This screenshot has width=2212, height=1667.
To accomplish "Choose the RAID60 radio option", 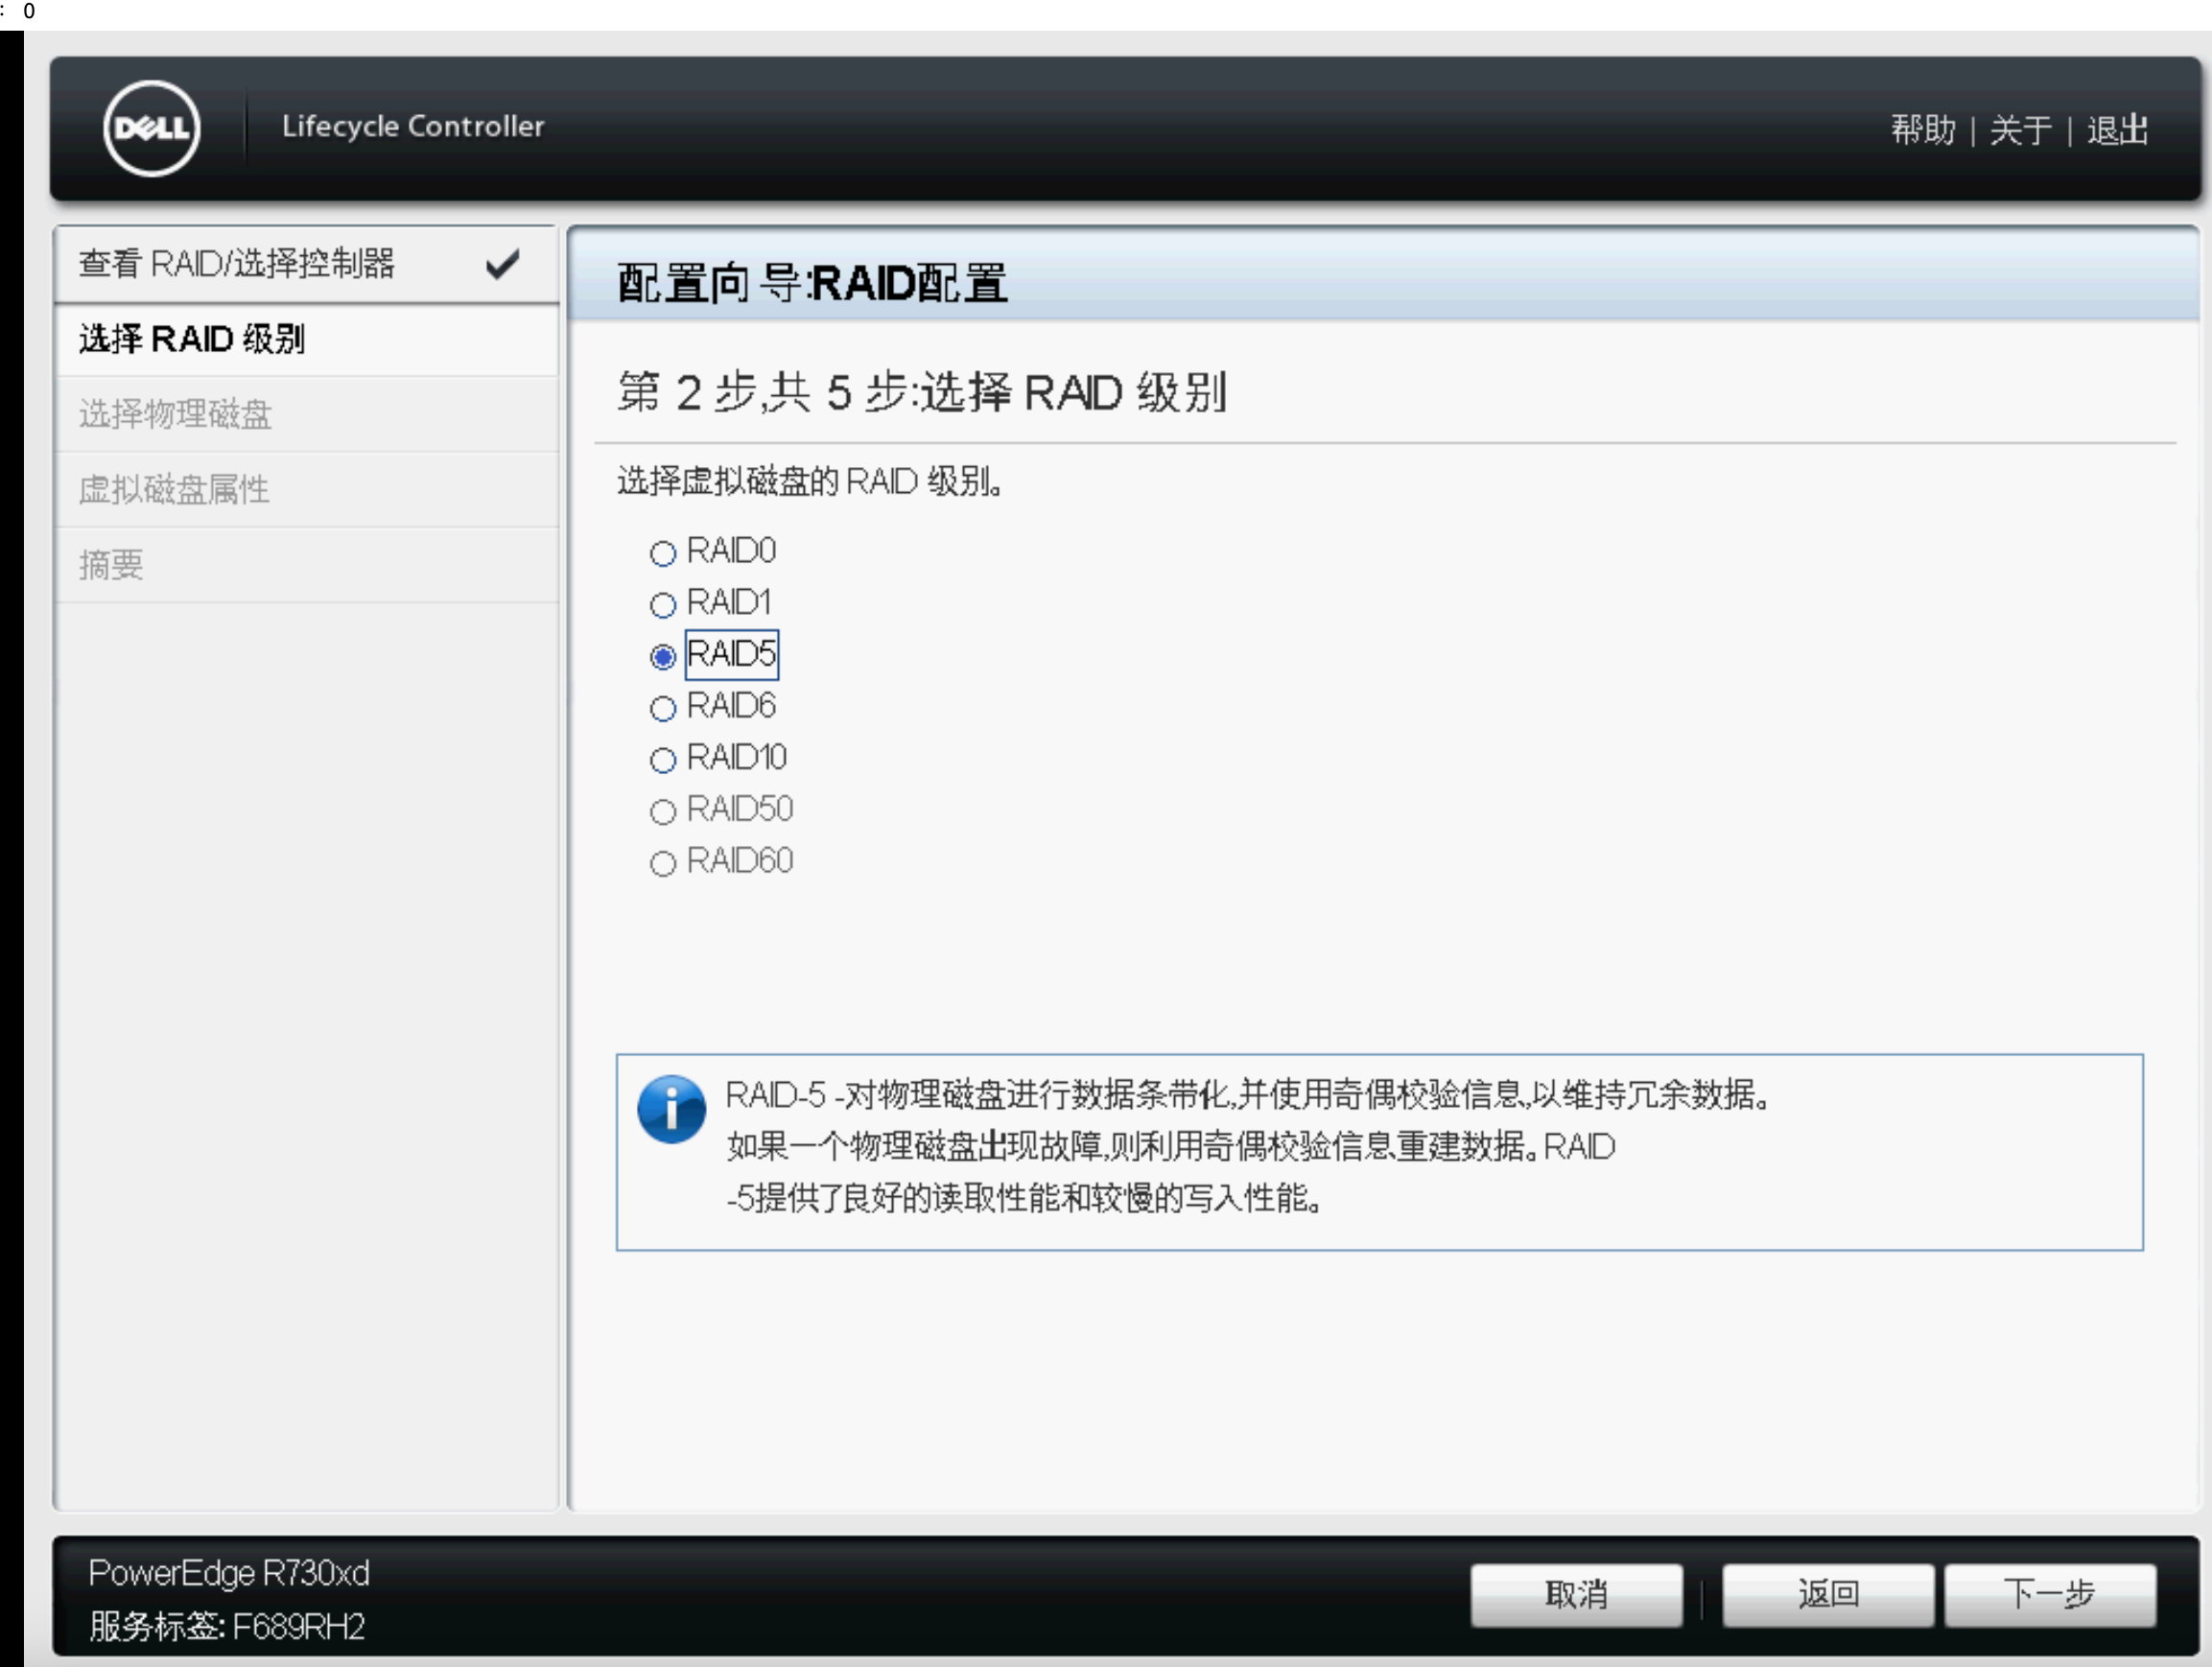I will click(x=663, y=863).
